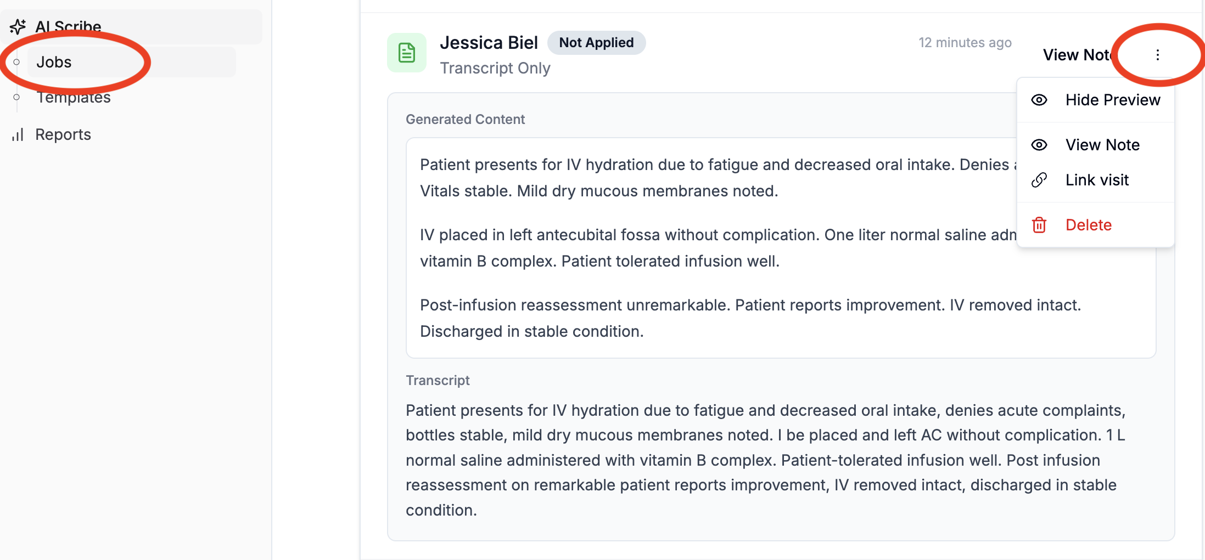Select Delete from the options menu
1205x560 pixels.
1088,225
